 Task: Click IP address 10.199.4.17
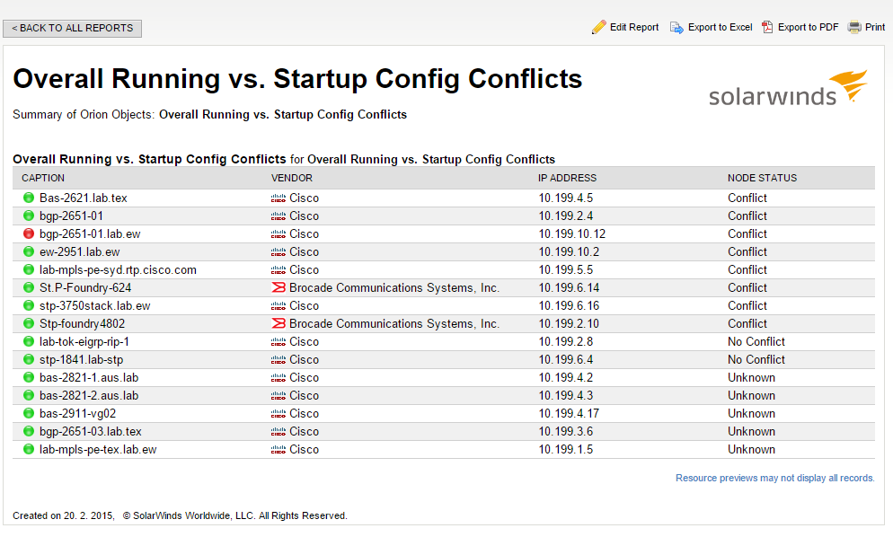coord(569,413)
